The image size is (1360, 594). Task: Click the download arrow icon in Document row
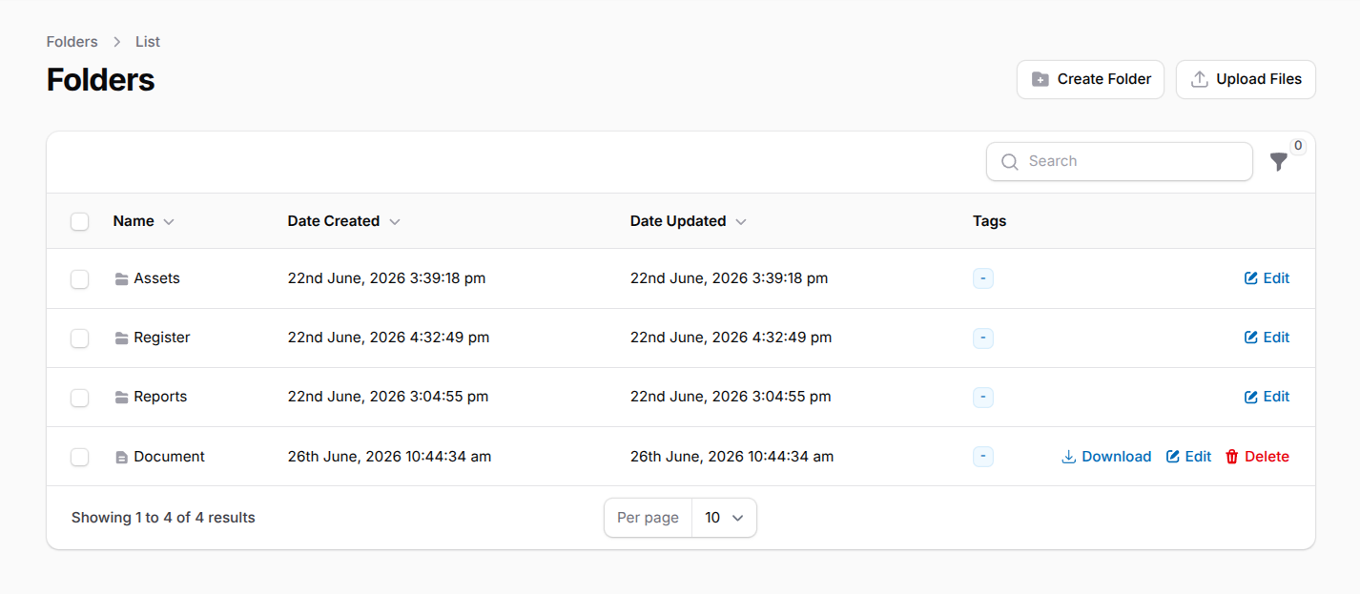[1069, 457]
